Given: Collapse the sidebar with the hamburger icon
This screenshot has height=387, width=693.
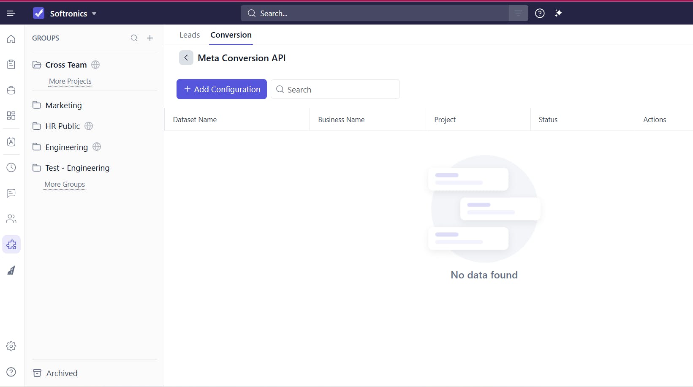Looking at the screenshot, I should [x=11, y=13].
